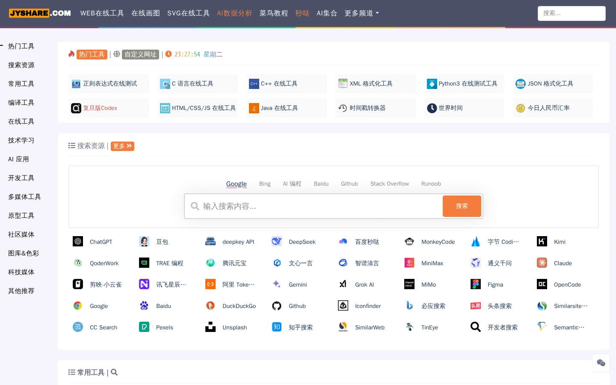Open the DeepSeek whale icon
The image size is (616, 385).
coord(277,242)
